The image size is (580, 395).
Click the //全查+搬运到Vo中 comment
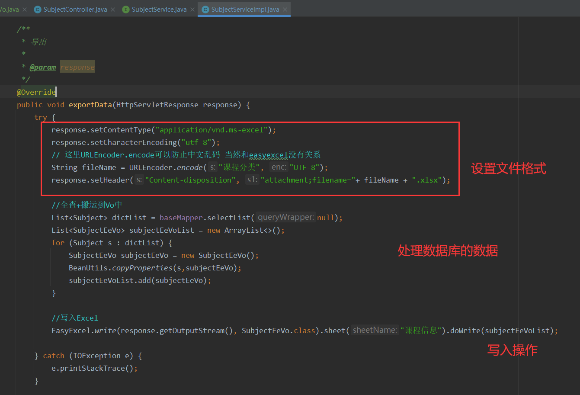click(x=87, y=205)
